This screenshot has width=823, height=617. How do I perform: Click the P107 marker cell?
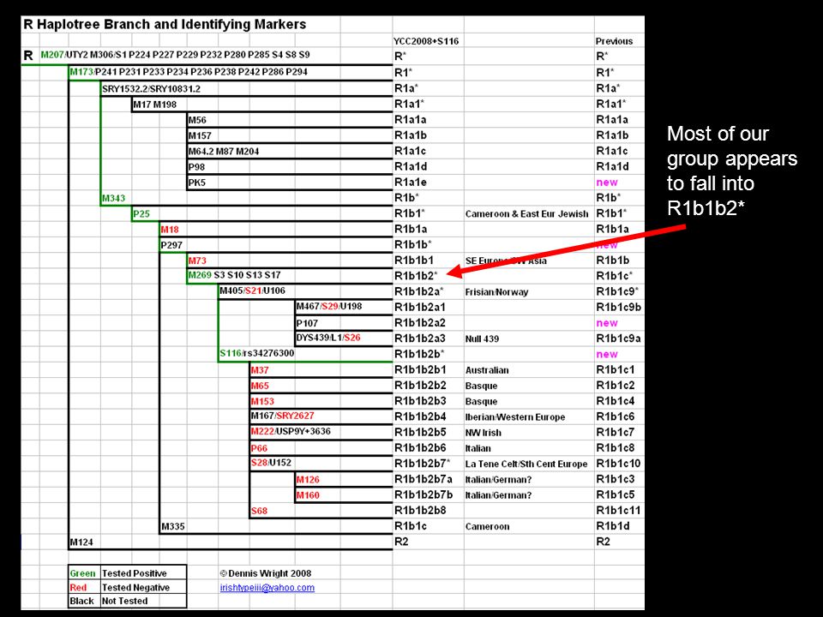click(x=307, y=323)
